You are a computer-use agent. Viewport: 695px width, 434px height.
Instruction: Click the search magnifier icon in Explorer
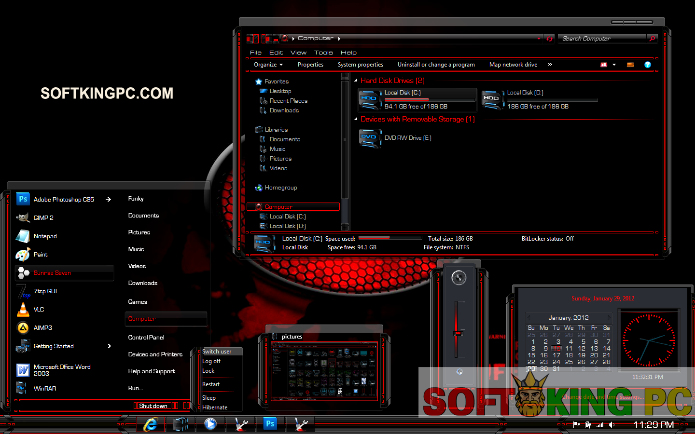(652, 39)
